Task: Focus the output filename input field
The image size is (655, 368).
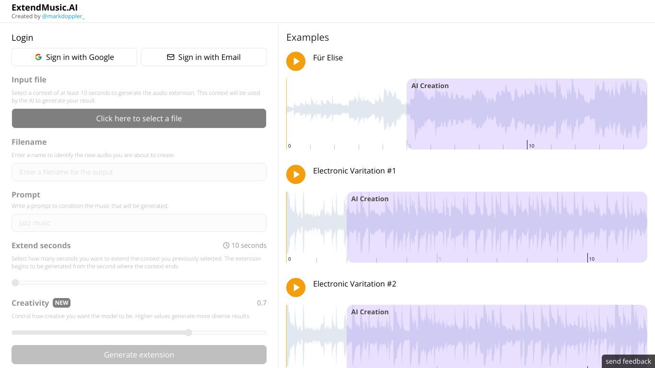Action: tap(139, 172)
